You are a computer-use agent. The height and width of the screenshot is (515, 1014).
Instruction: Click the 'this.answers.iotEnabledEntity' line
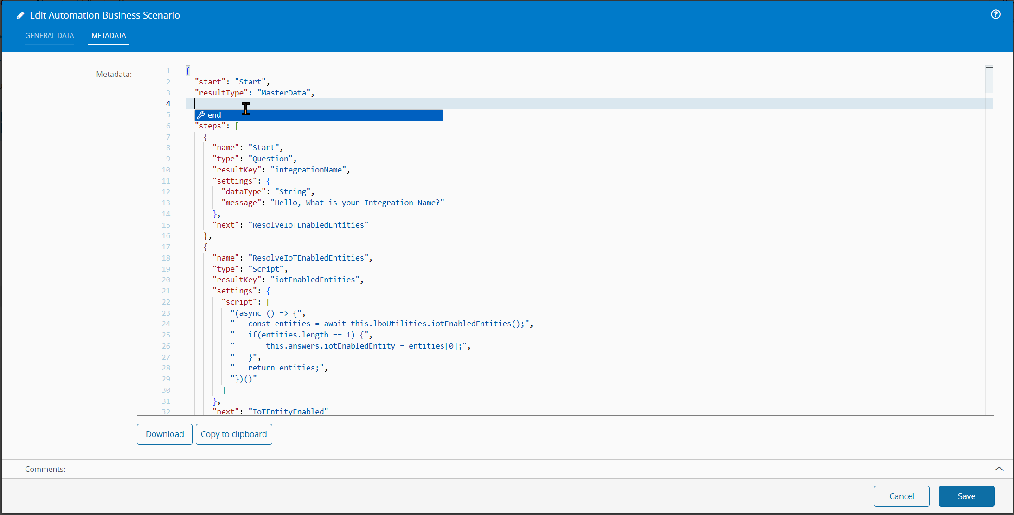point(351,346)
